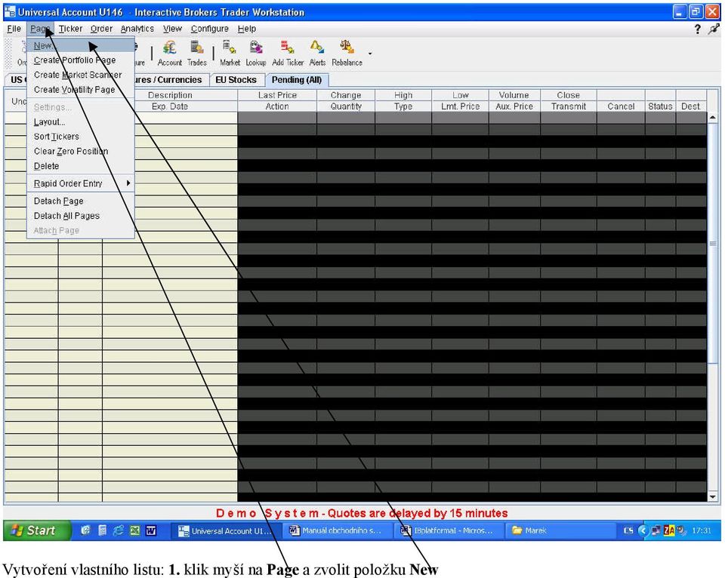Launch Internet Explorer from quick launch
Image resolution: width=725 pixels, height=578 pixels.
point(119,530)
